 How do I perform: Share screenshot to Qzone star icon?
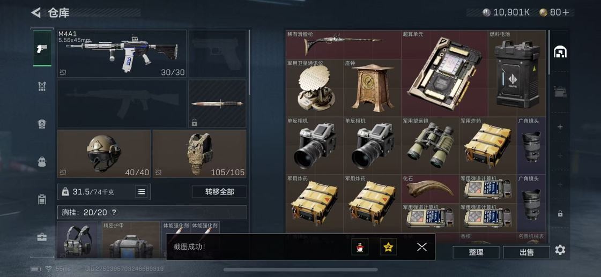tap(388, 247)
